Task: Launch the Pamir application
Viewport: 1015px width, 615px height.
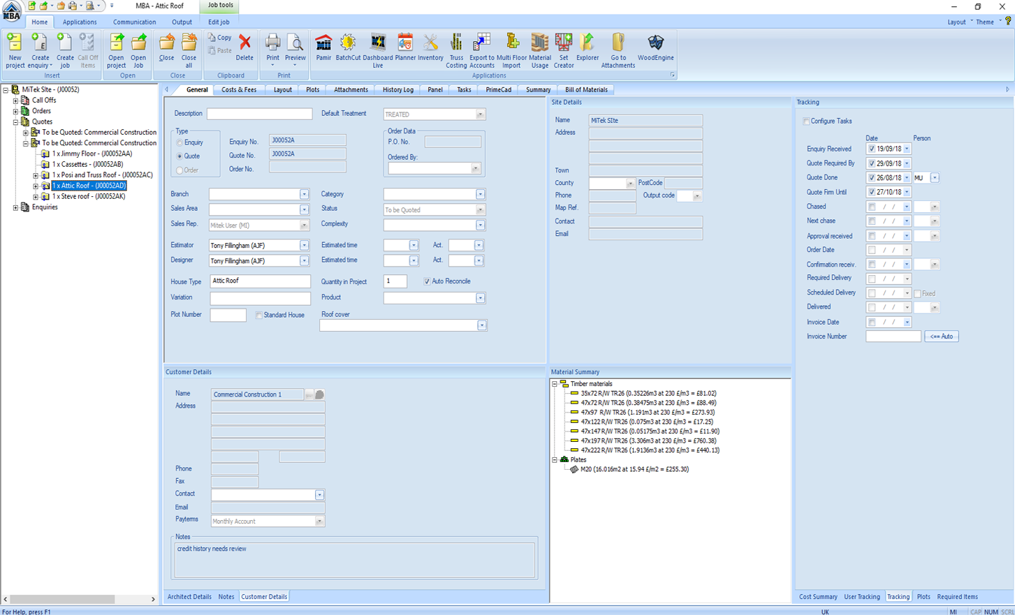Action: [323, 47]
